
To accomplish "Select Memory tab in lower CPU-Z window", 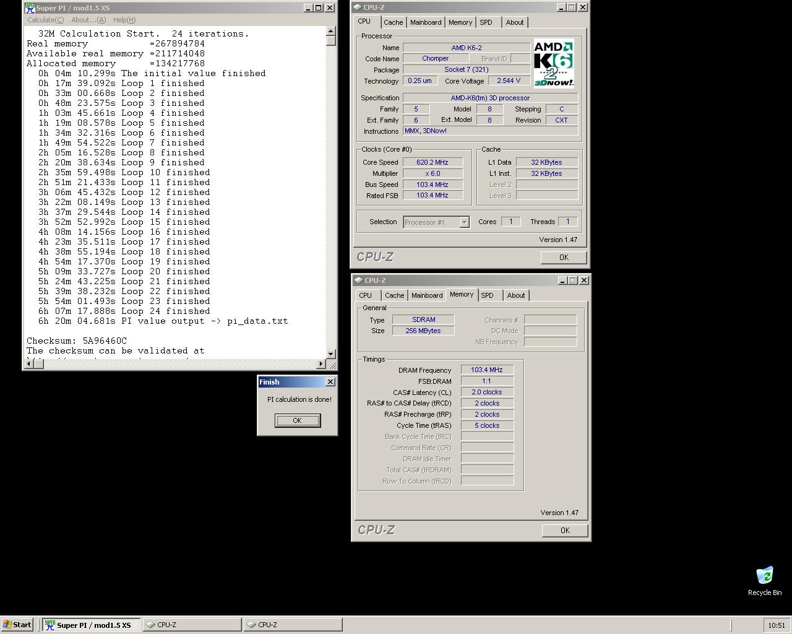I will pyautogui.click(x=462, y=295).
